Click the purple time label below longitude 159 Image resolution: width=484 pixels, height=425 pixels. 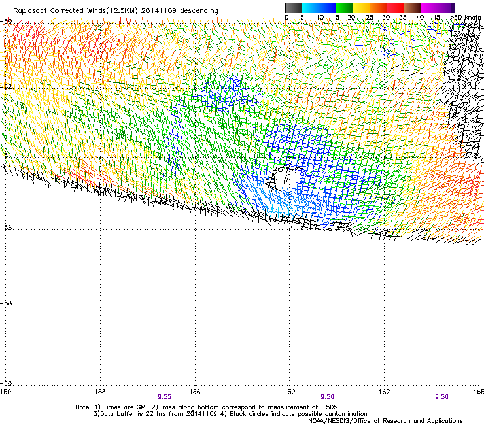pos(327,397)
